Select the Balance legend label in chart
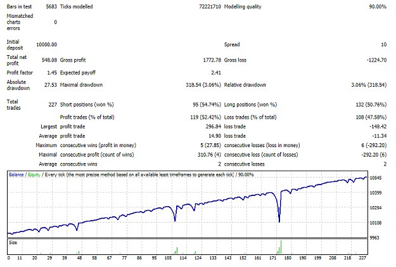Image resolution: width=396 pixels, height=267 pixels. coord(16,174)
